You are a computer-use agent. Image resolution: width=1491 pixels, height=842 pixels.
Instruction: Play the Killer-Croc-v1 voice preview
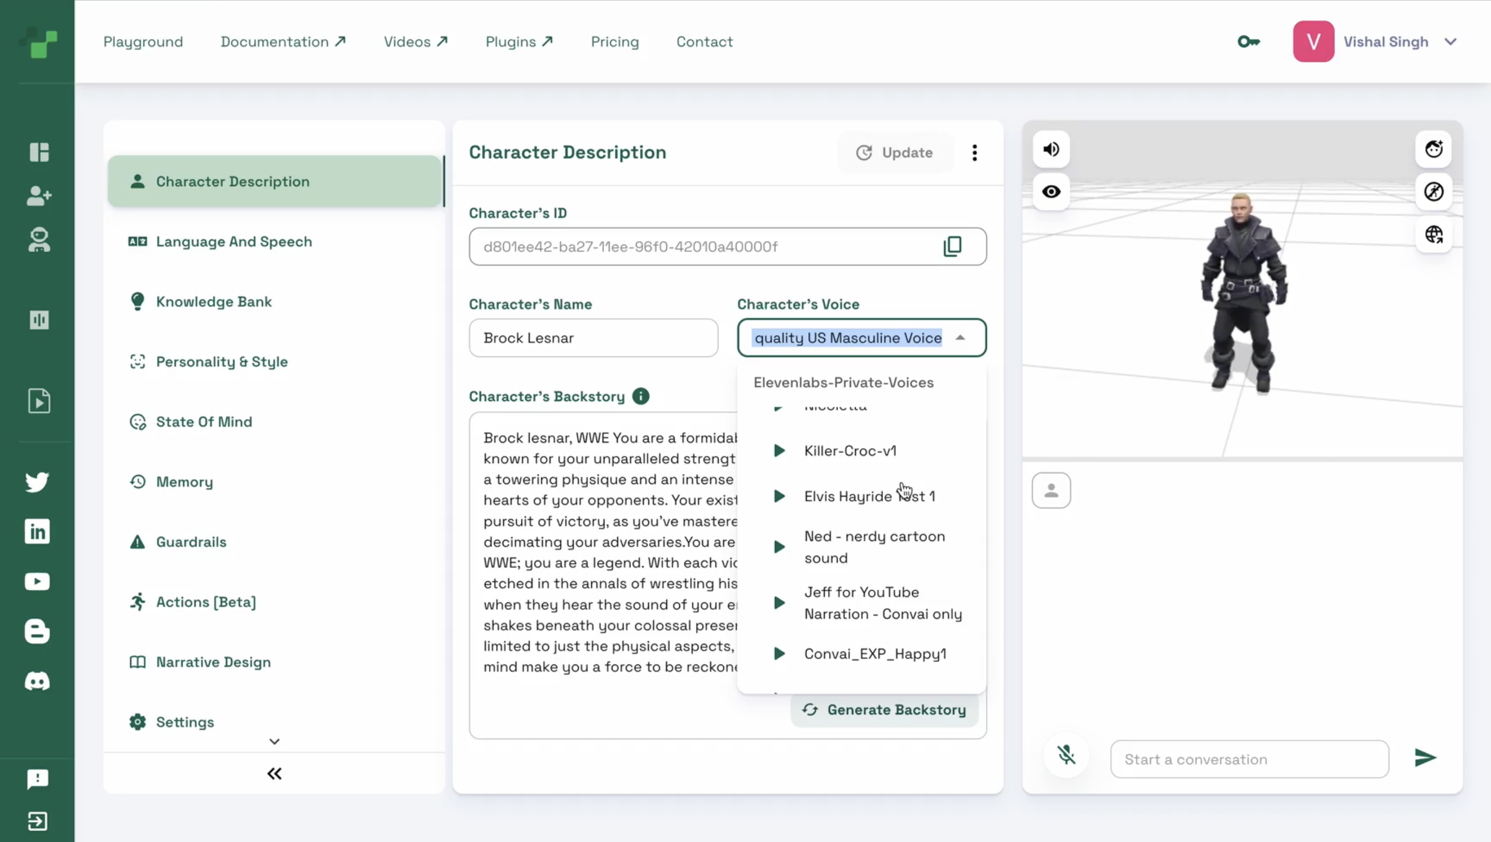(780, 451)
